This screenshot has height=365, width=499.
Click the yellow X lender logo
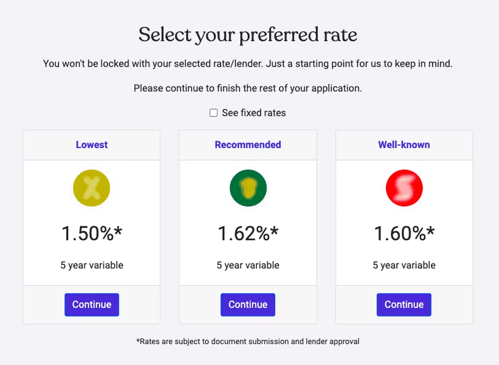[x=92, y=188]
